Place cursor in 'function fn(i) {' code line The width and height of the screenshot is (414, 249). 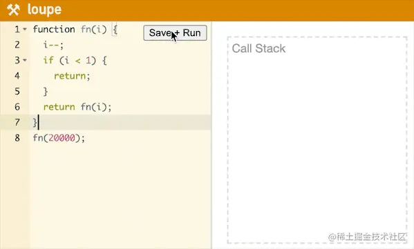(75, 29)
